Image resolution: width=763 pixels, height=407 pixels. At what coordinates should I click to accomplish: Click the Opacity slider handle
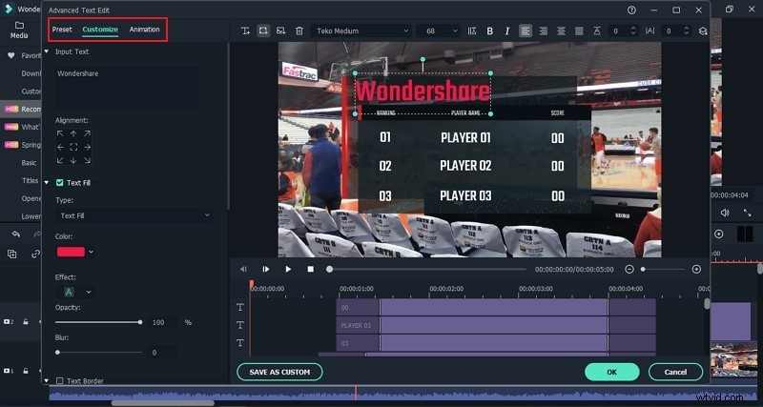140,322
